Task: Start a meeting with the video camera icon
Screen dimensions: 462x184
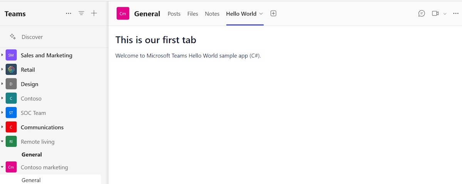Action: [435, 13]
